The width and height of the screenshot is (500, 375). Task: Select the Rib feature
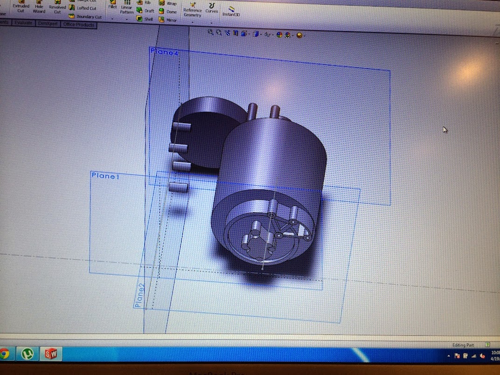144,2
